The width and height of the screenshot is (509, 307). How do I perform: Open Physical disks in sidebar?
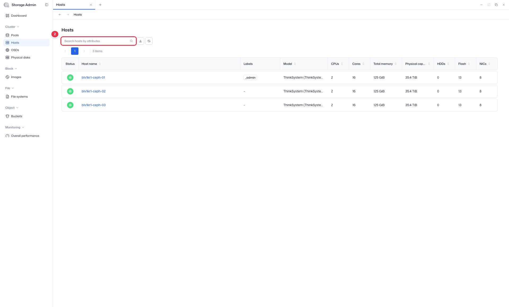[26, 57]
